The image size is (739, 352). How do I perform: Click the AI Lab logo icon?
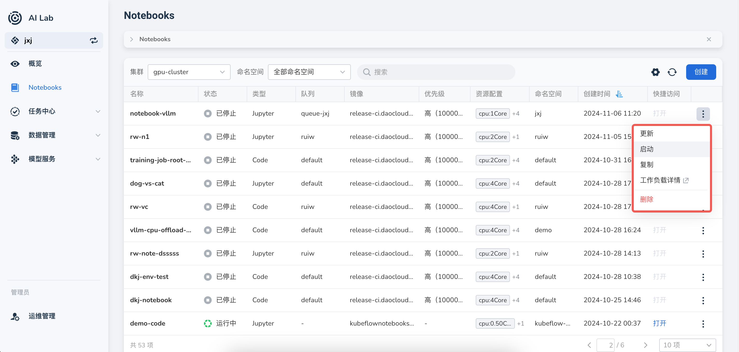[x=15, y=18]
